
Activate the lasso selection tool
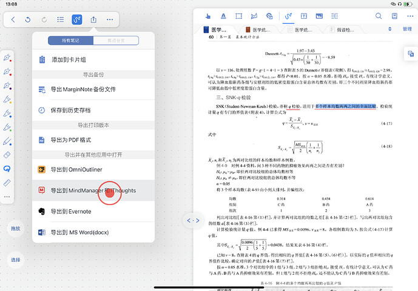pos(7,169)
